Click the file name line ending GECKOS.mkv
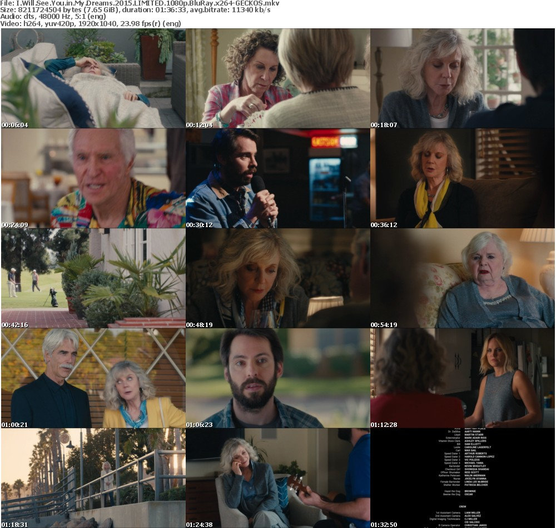Screen dimensions: 556x528 (140, 3)
